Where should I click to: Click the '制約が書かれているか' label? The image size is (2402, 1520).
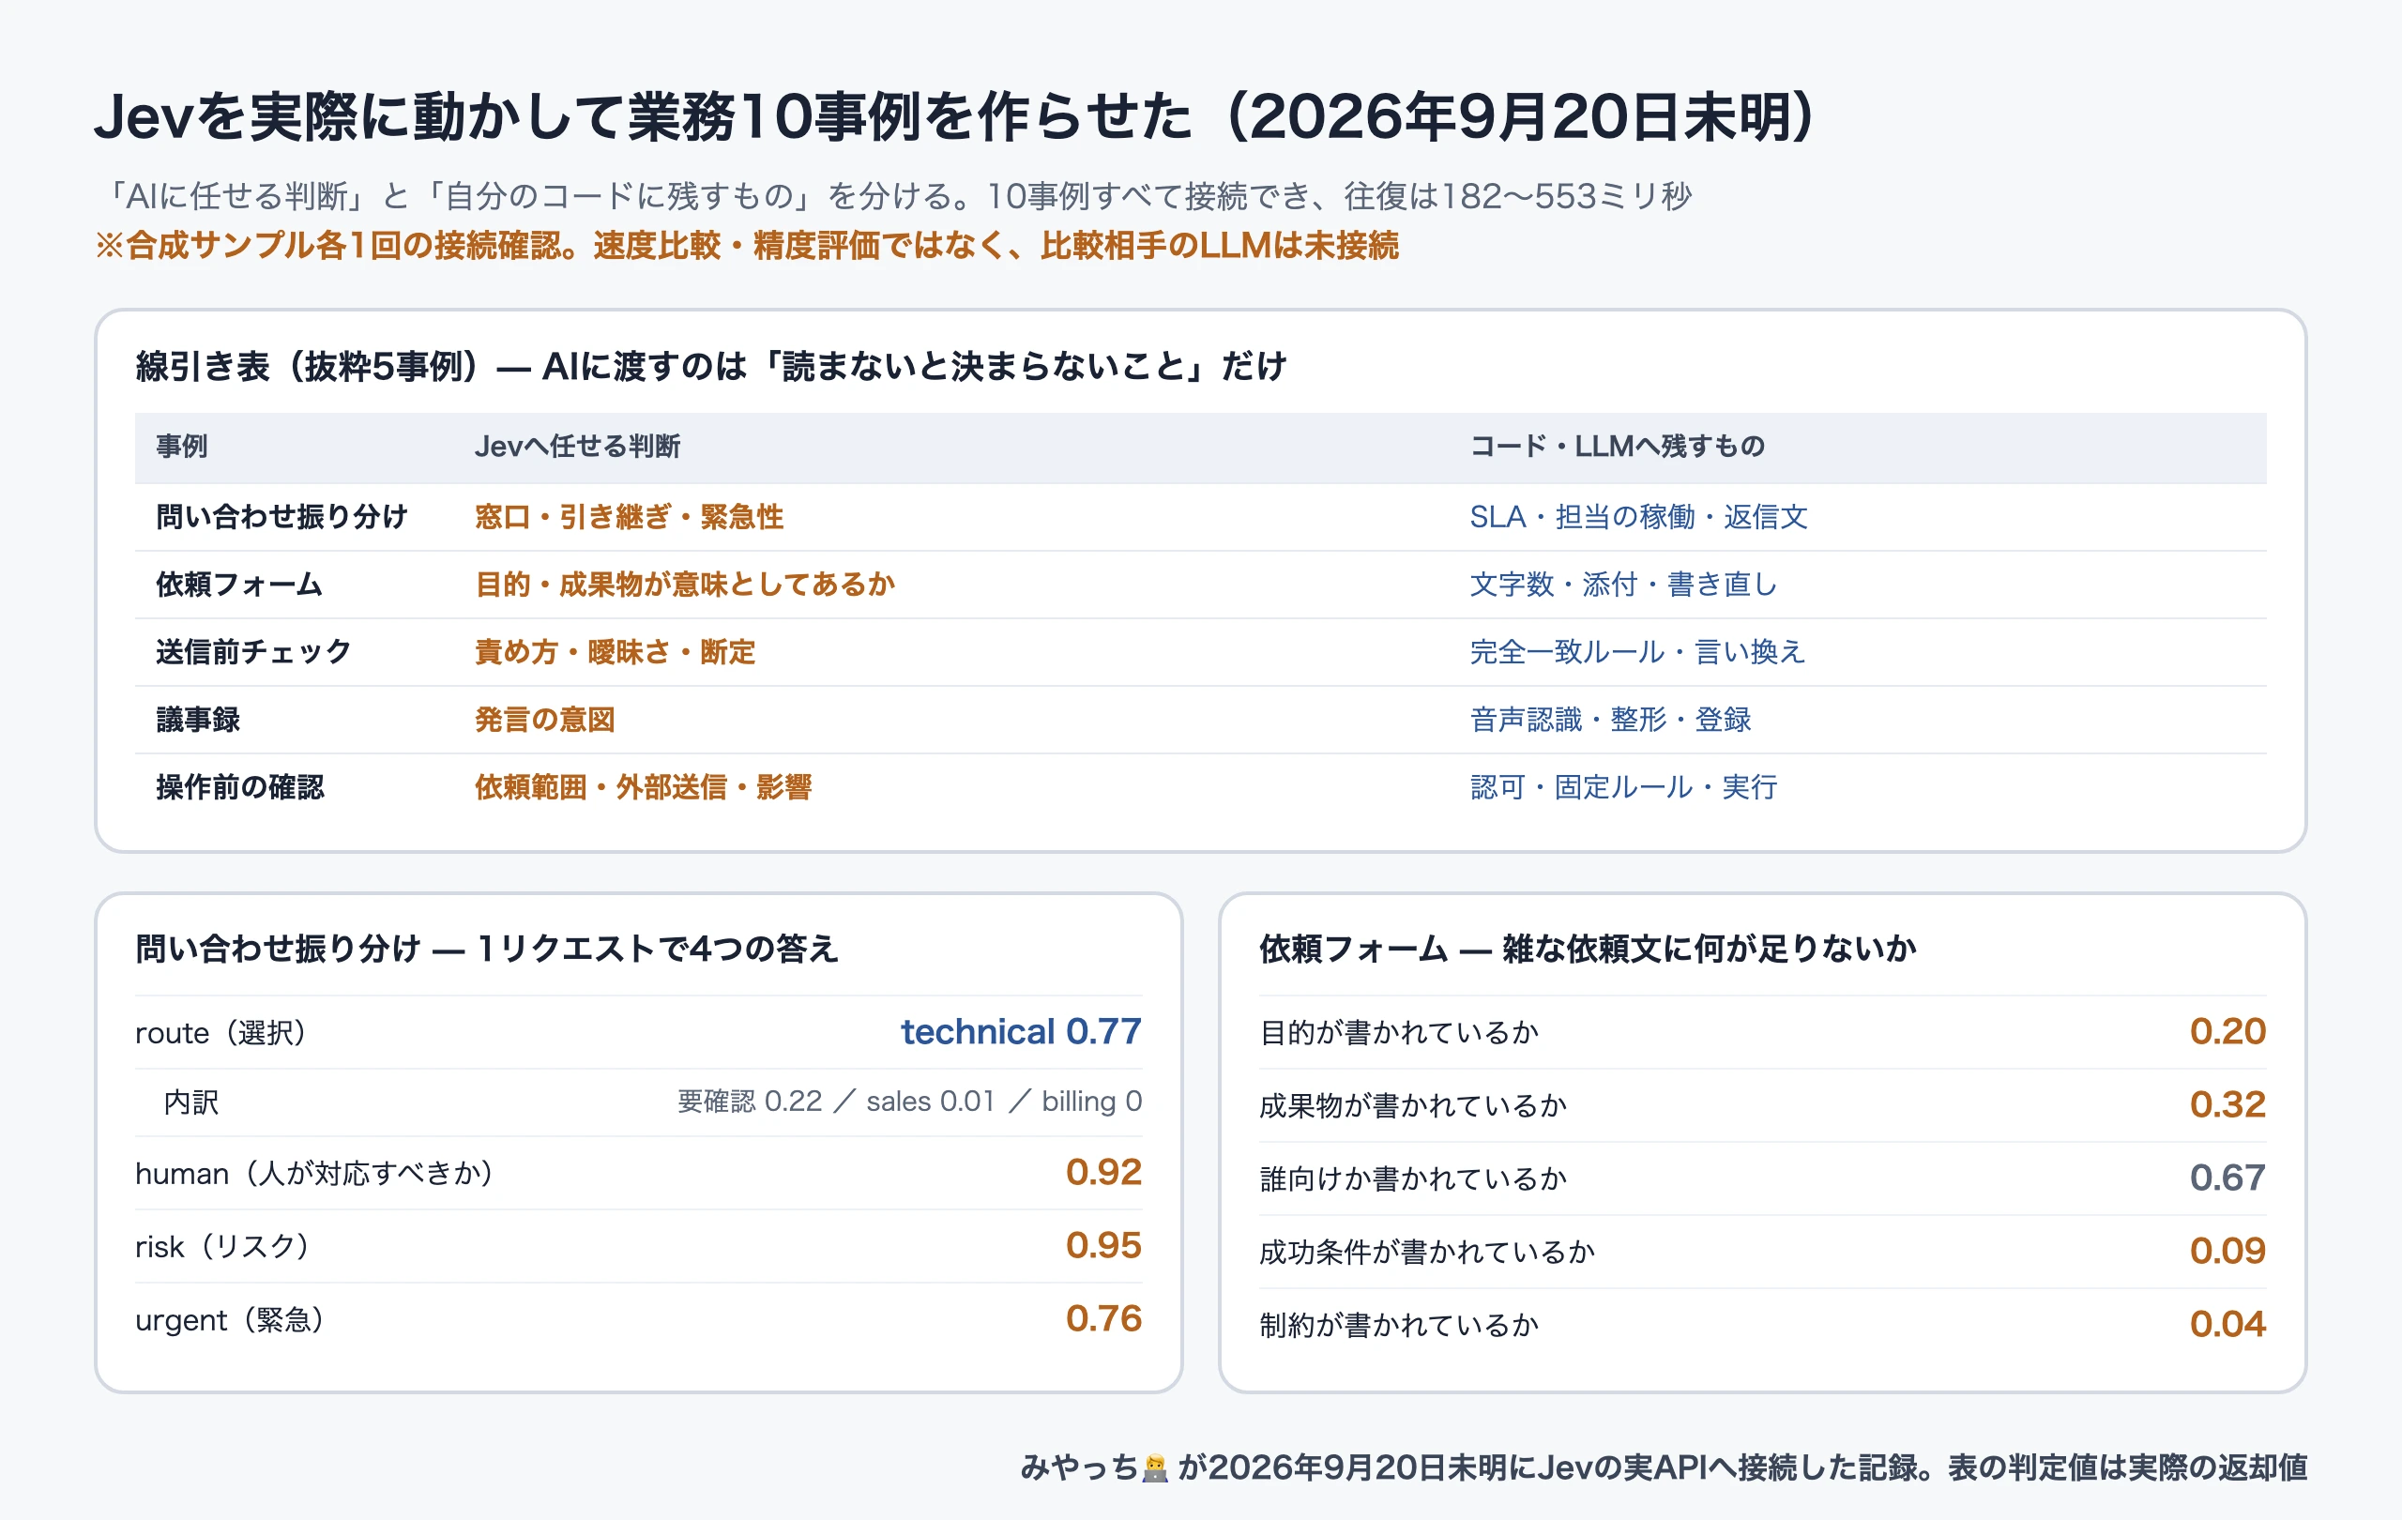click(x=1398, y=1326)
